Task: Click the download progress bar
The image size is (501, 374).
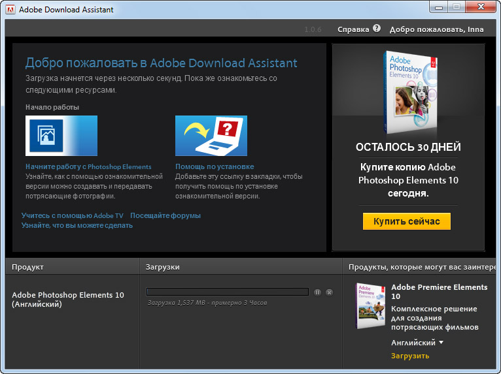Action: 228,292
